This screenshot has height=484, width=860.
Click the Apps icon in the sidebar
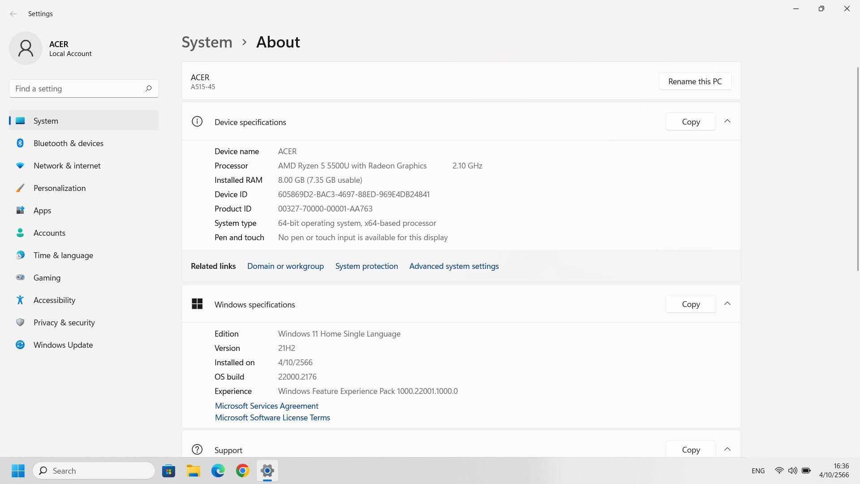coord(20,210)
